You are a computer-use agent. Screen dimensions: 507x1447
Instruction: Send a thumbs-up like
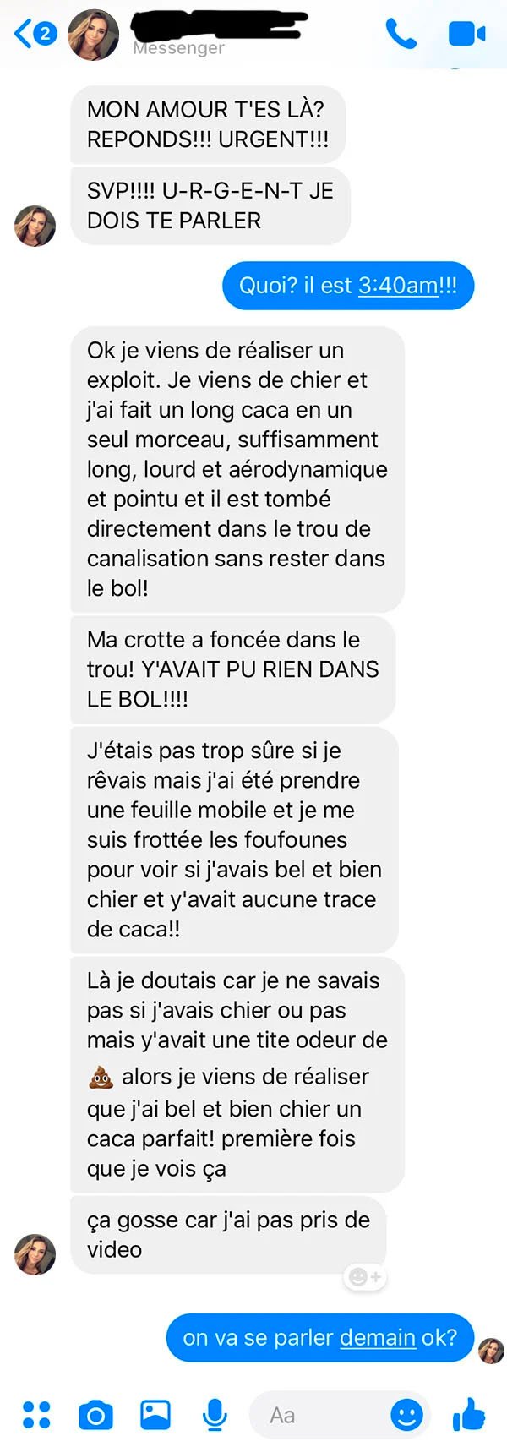(469, 1413)
